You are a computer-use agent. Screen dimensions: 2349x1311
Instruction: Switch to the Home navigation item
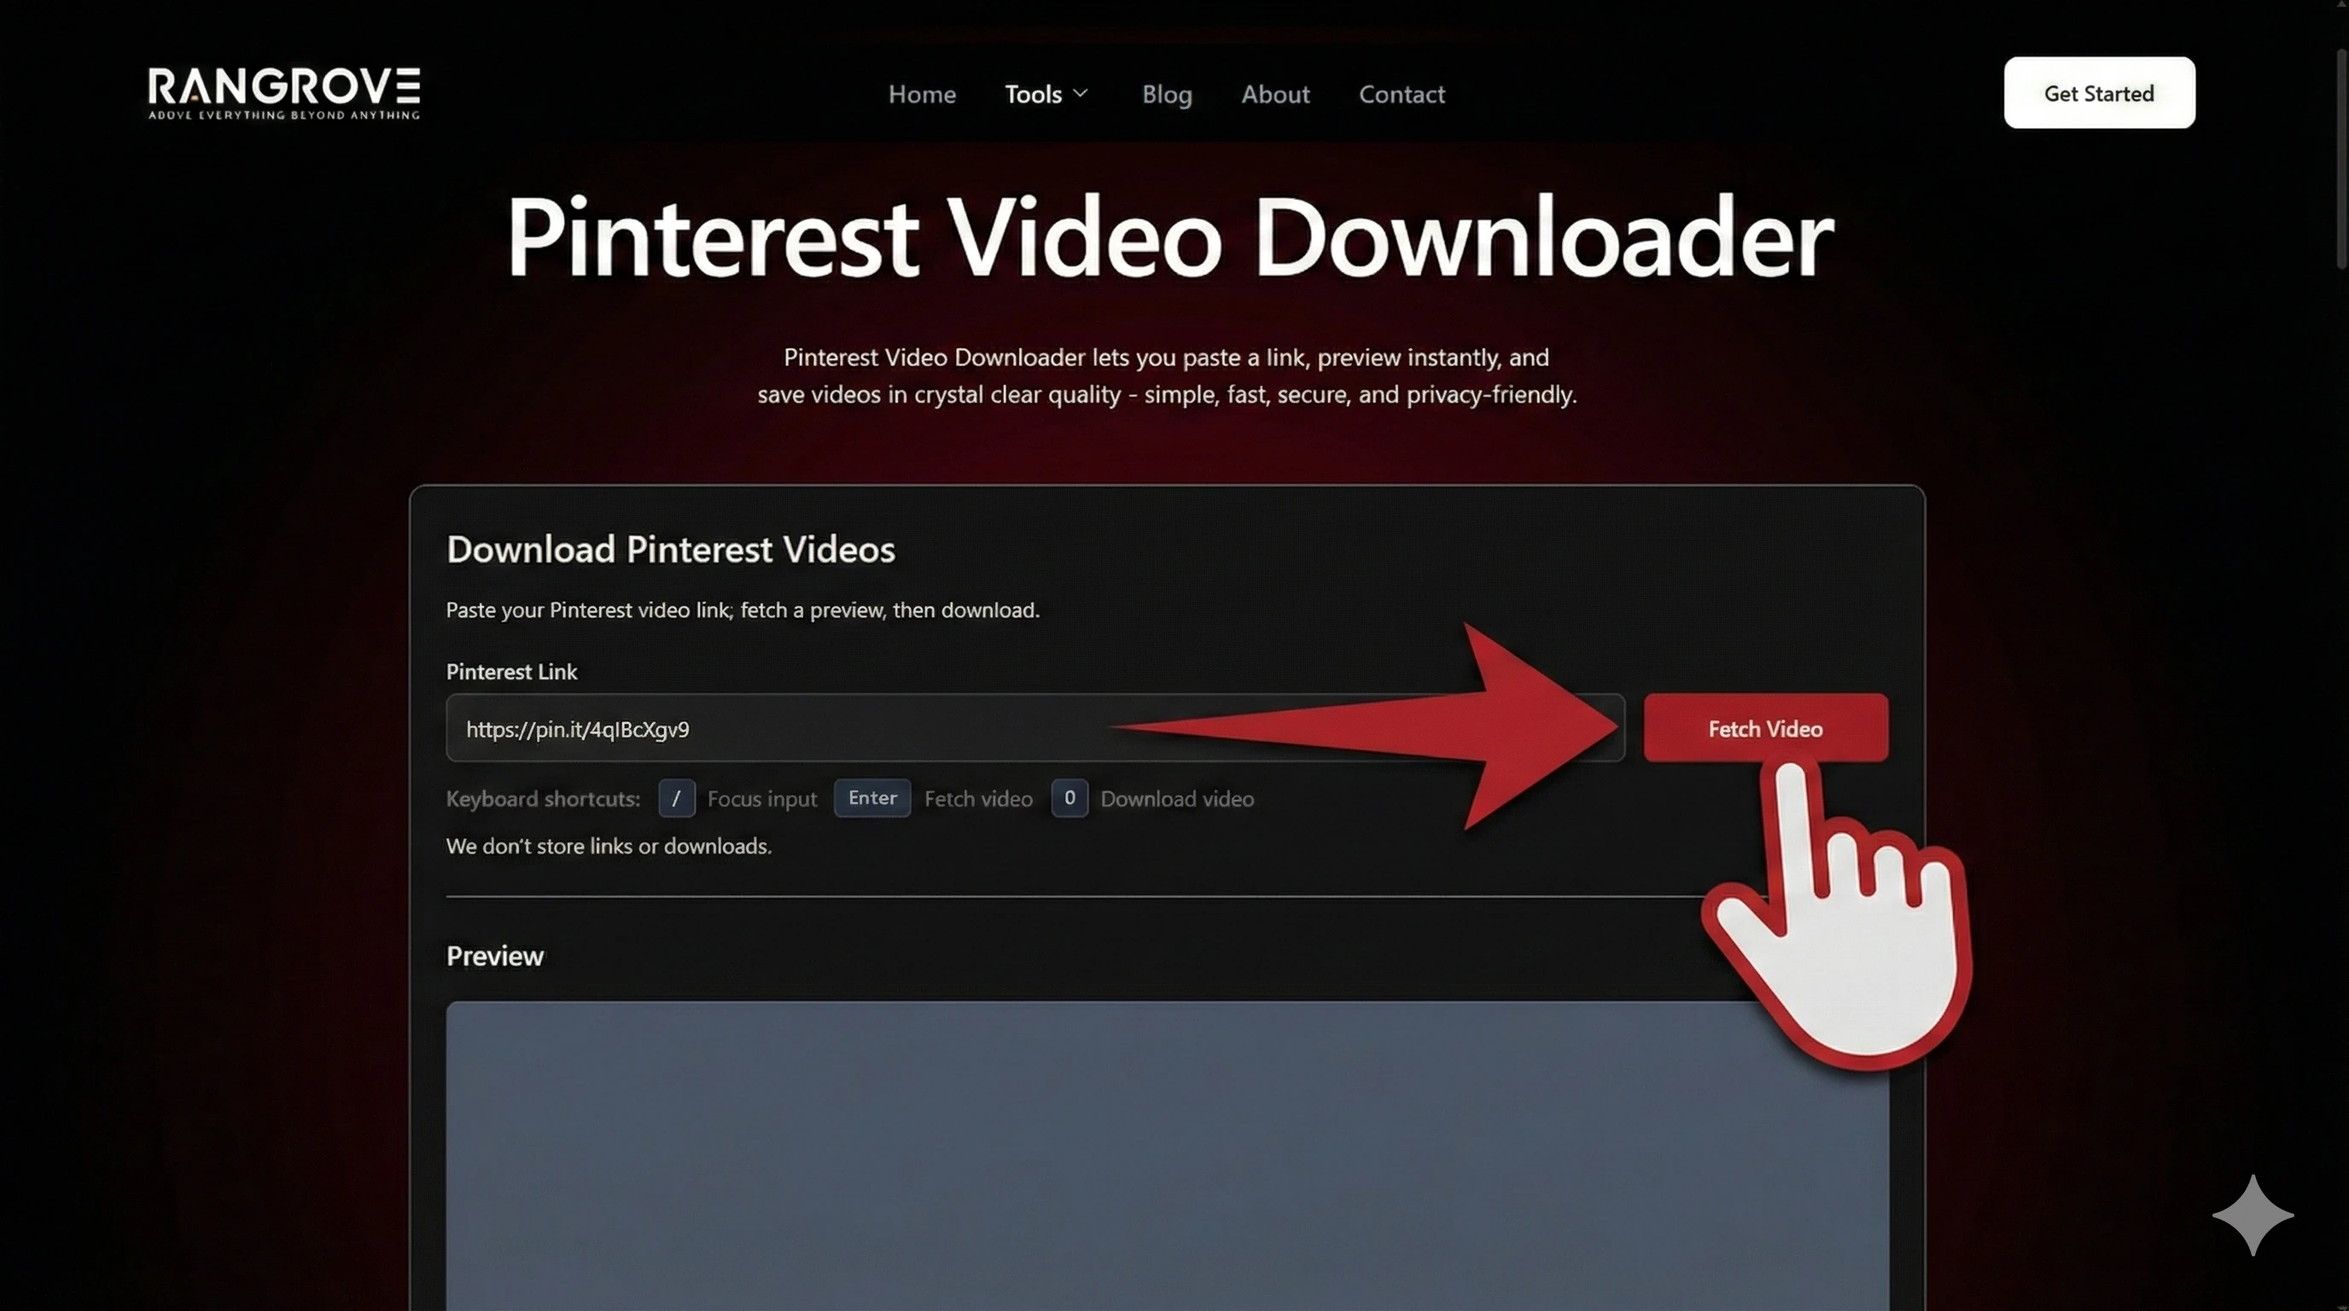pos(922,94)
